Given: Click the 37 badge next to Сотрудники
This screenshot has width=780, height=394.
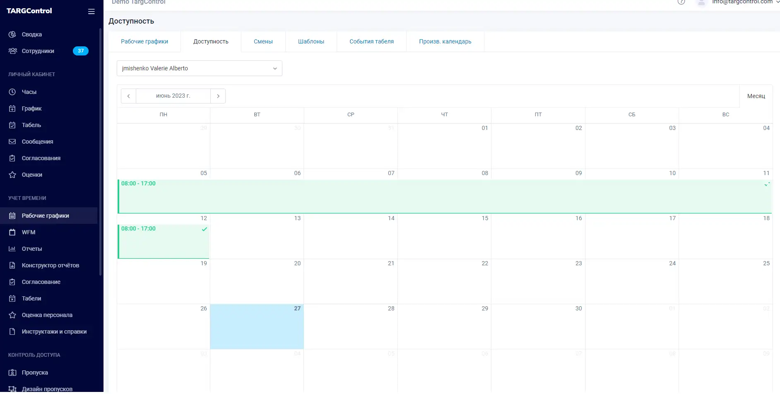Looking at the screenshot, I should [81, 51].
